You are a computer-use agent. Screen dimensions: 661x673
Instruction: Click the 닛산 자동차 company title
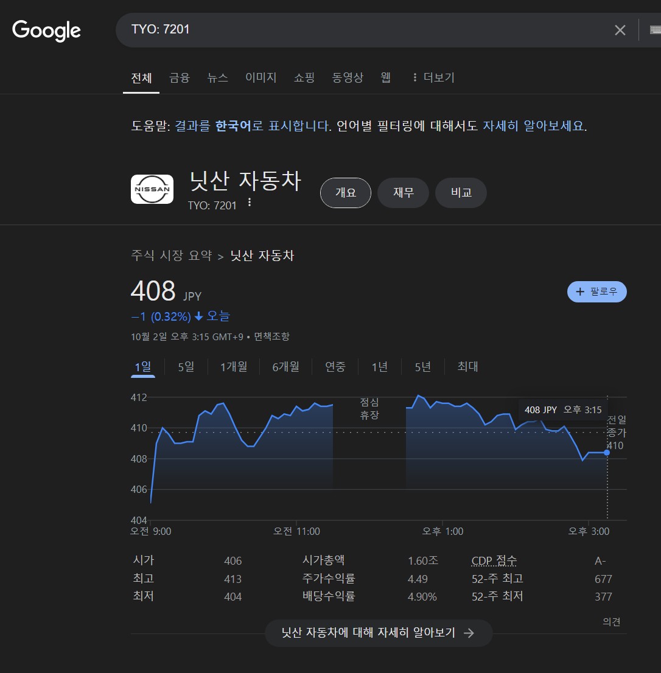point(245,181)
